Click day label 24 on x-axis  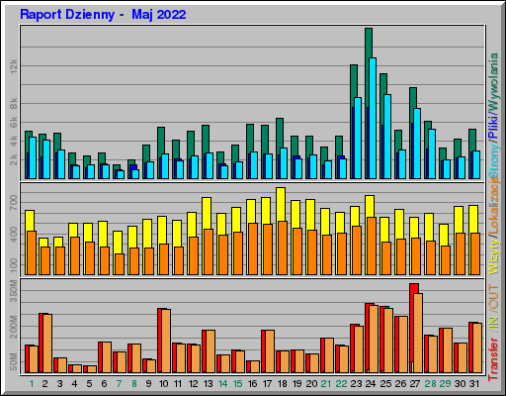point(371,384)
